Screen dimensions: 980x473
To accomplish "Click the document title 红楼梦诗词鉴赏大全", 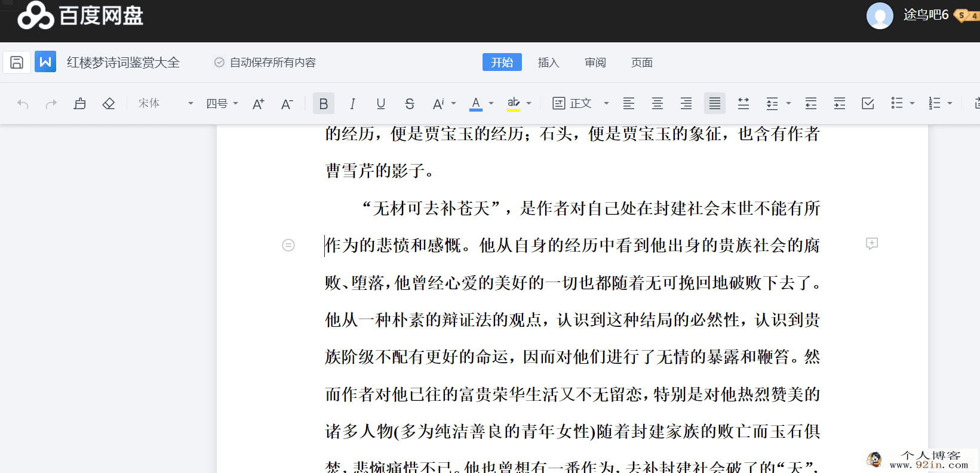I will point(123,62).
